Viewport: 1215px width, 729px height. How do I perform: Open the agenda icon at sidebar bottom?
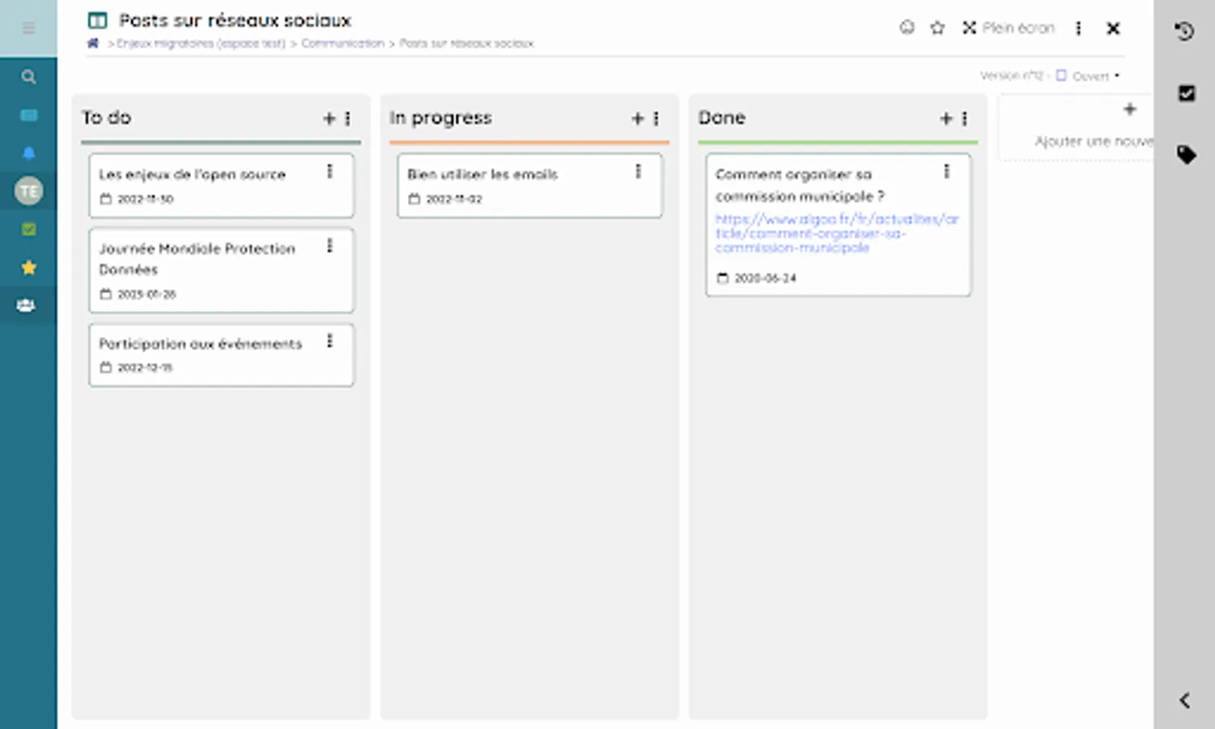(29, 305)
